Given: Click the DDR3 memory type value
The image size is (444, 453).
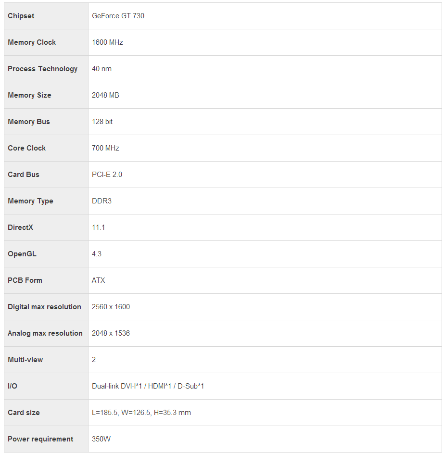Looking at the screenshot, I should tap(101, 201).
